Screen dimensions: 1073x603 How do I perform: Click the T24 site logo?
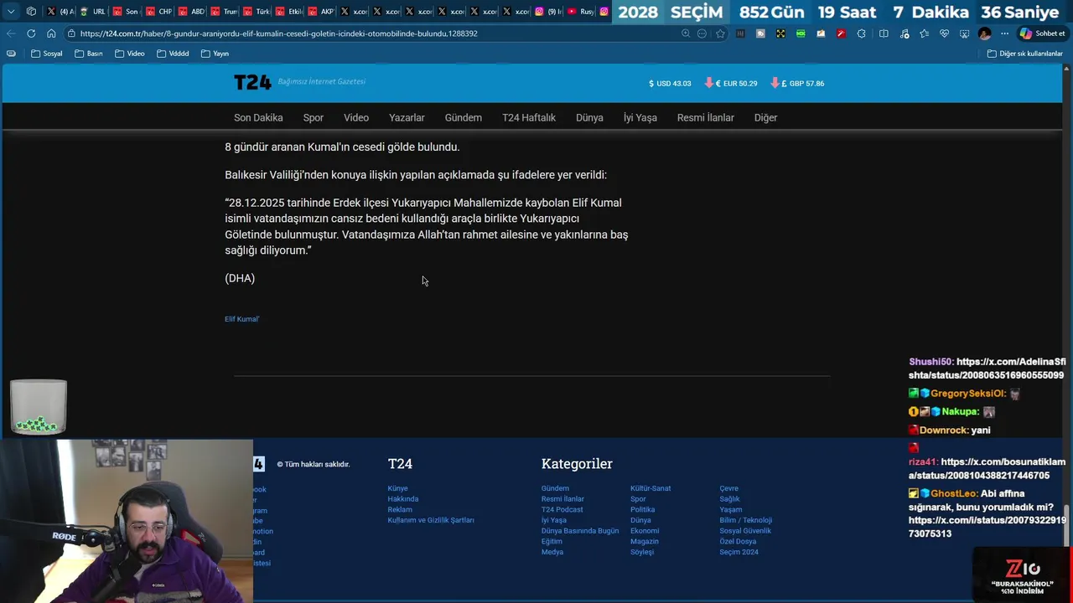pos(252,82)
